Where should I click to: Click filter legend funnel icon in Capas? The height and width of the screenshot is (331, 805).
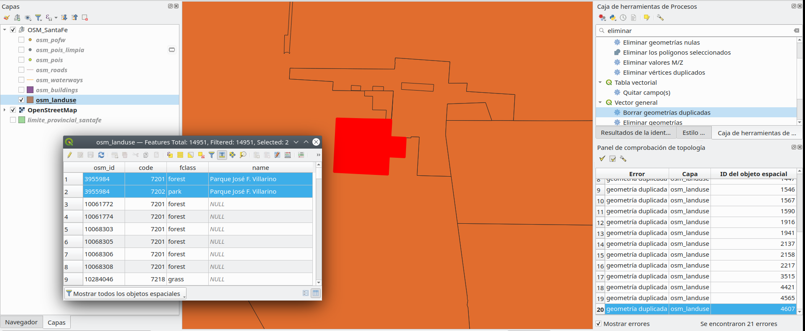(x=38, y=18)
